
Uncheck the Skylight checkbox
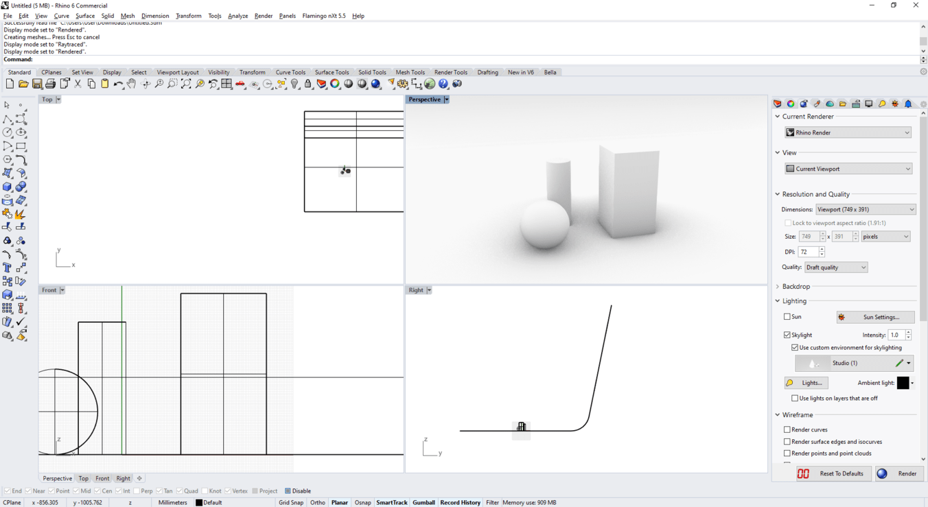pyautogui.click(x=787, y=335)
